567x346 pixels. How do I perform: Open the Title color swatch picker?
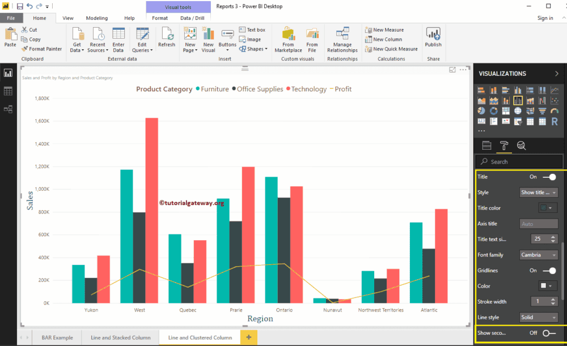pos(547,208)
